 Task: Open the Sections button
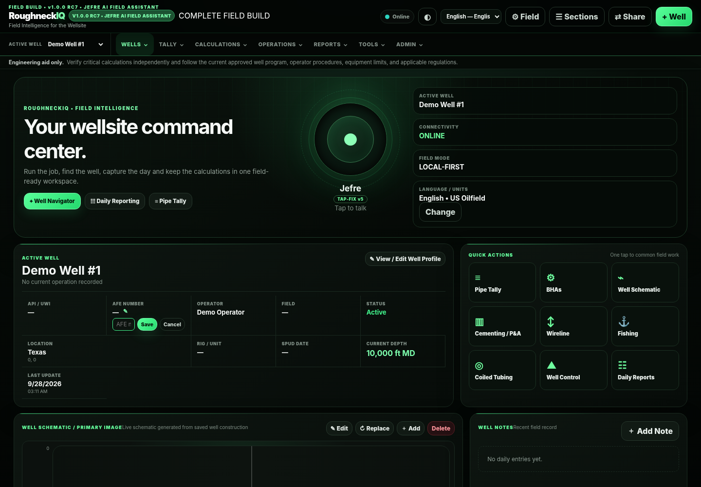[577, 17]
